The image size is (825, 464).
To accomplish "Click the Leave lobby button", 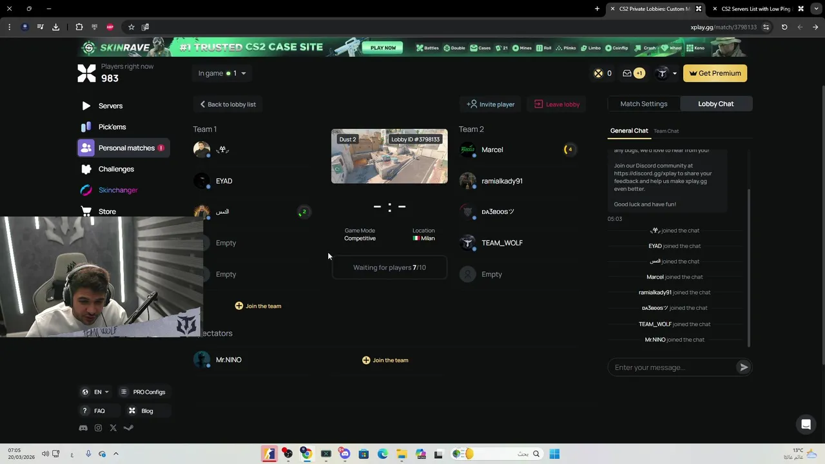I will 557,104.
